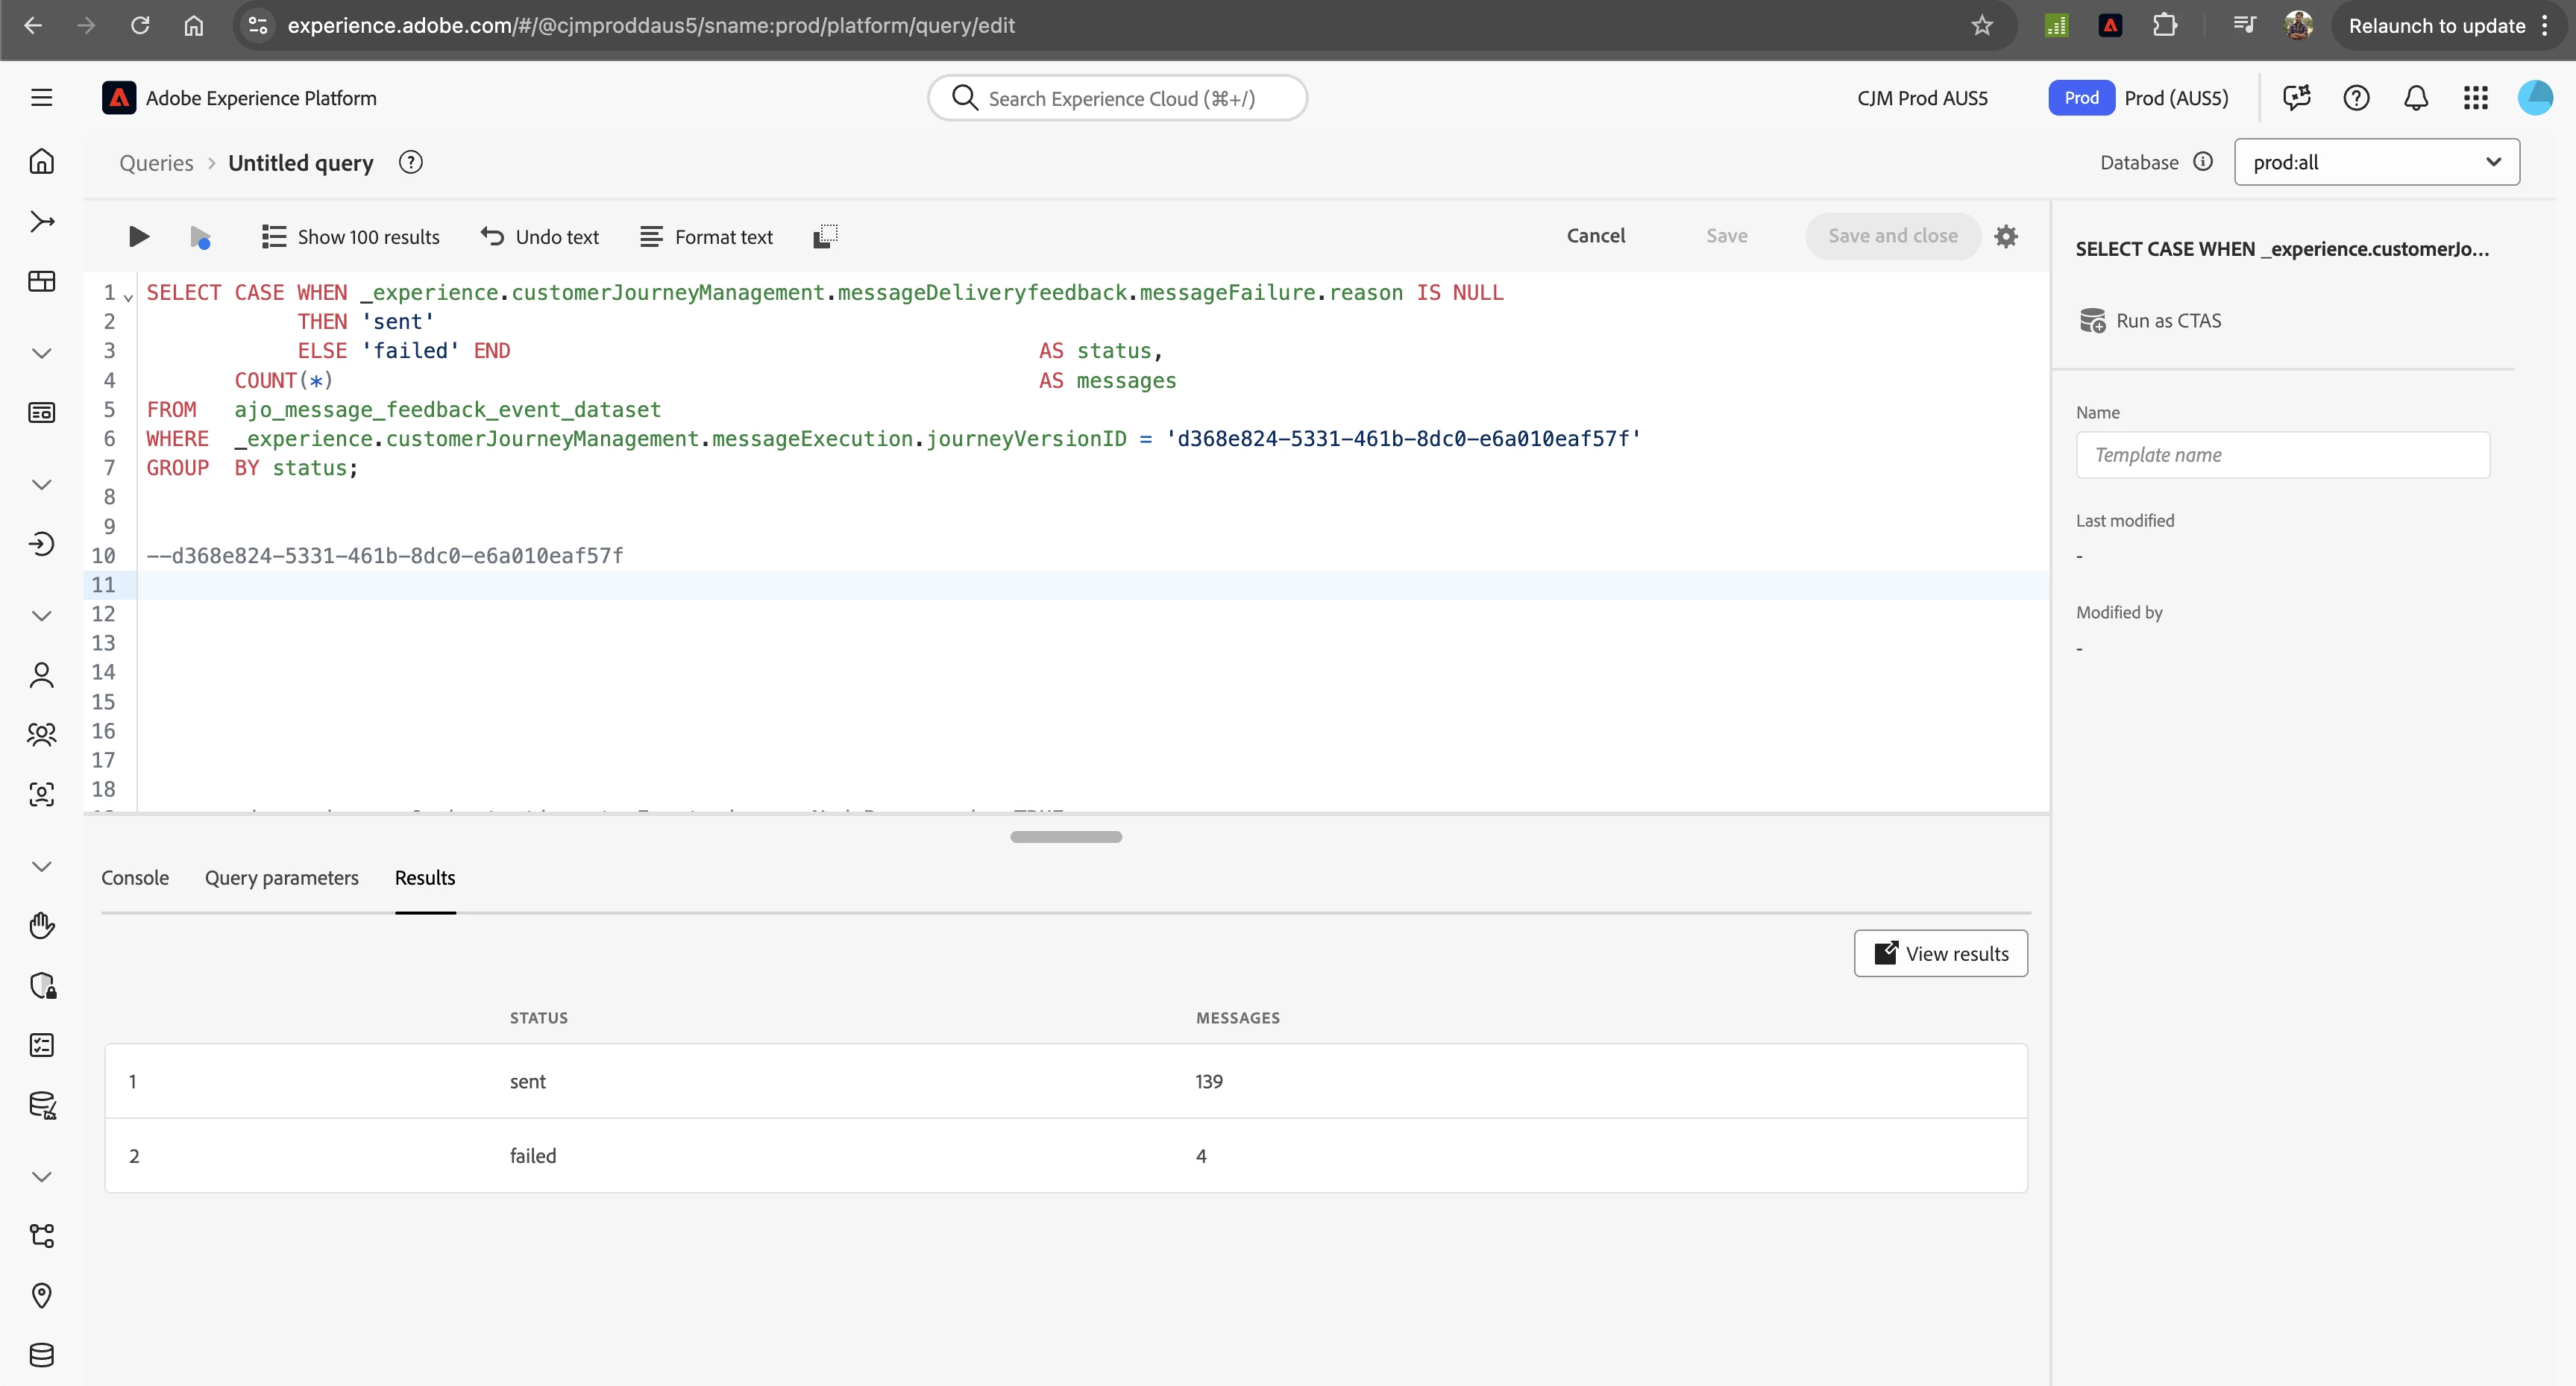
Task: Collapse code fold arrow on line 1
Action: [x=128, y=297]
